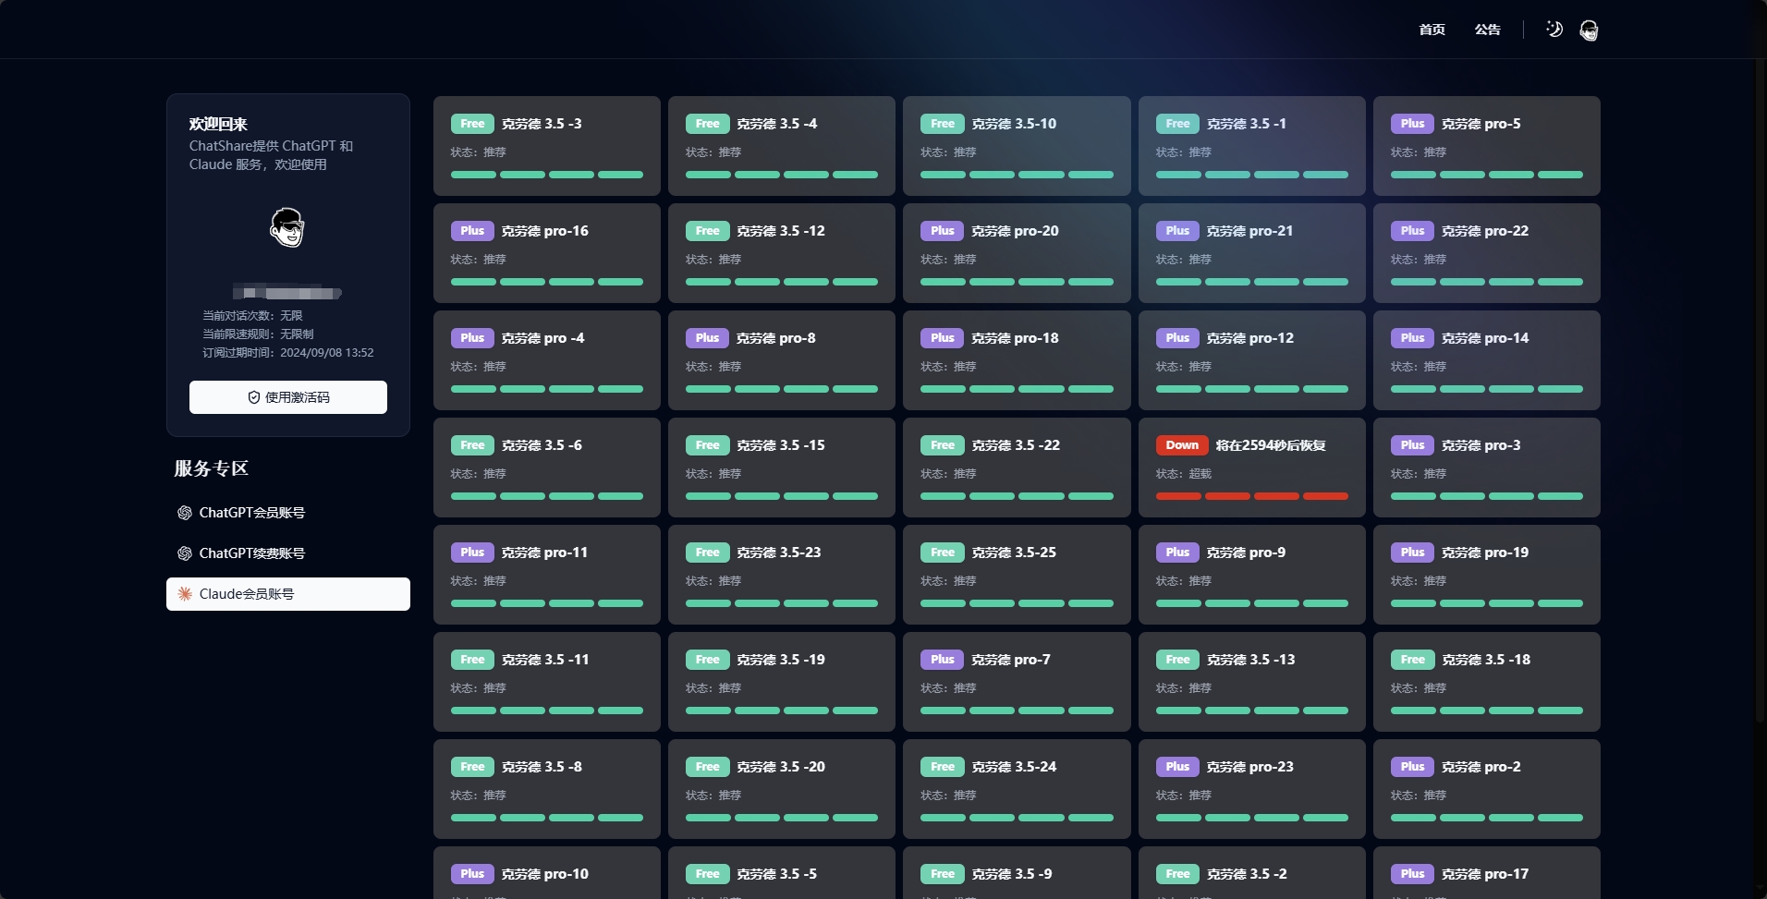Viewport: 1767px width, 899px height.
Task: Open the 克劳德 pro-5 card
Action: point(1487,146)
